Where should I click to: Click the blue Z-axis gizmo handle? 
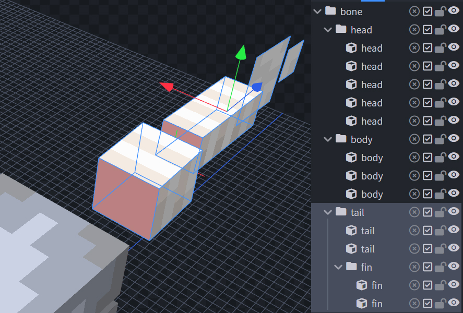(x=257, y=87)
